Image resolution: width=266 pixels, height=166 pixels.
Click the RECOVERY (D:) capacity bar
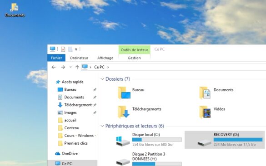pyautogui.click(x=238, y=140)
